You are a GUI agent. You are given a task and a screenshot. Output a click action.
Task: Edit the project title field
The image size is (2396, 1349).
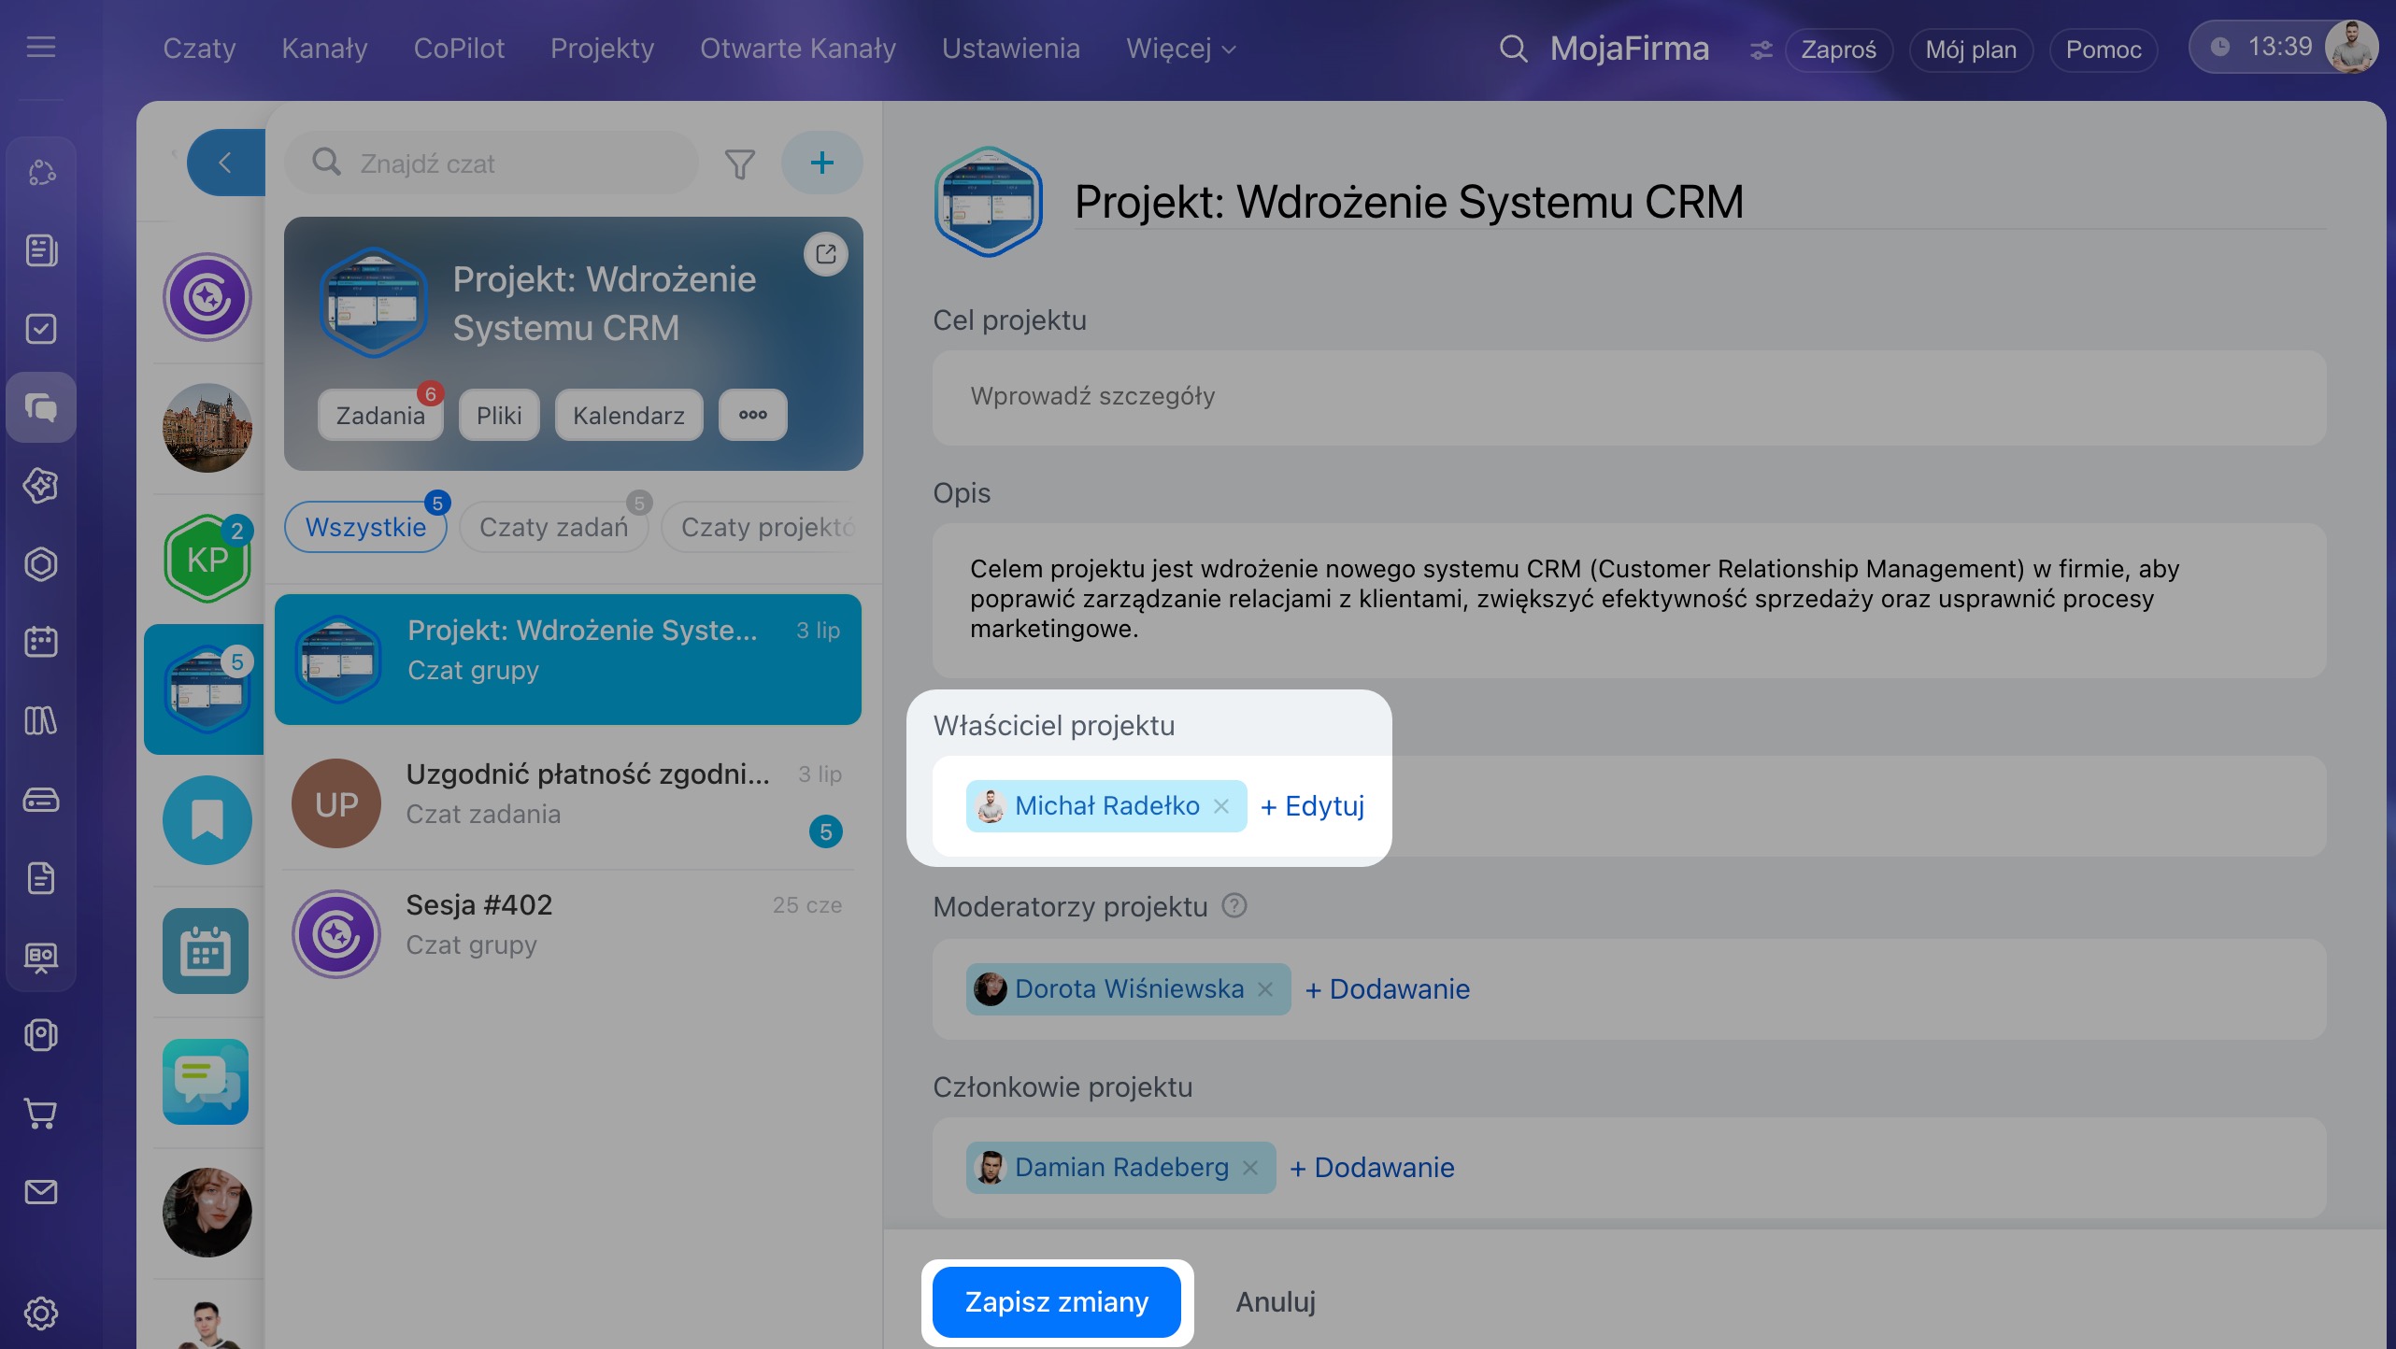coord(1700,203)
